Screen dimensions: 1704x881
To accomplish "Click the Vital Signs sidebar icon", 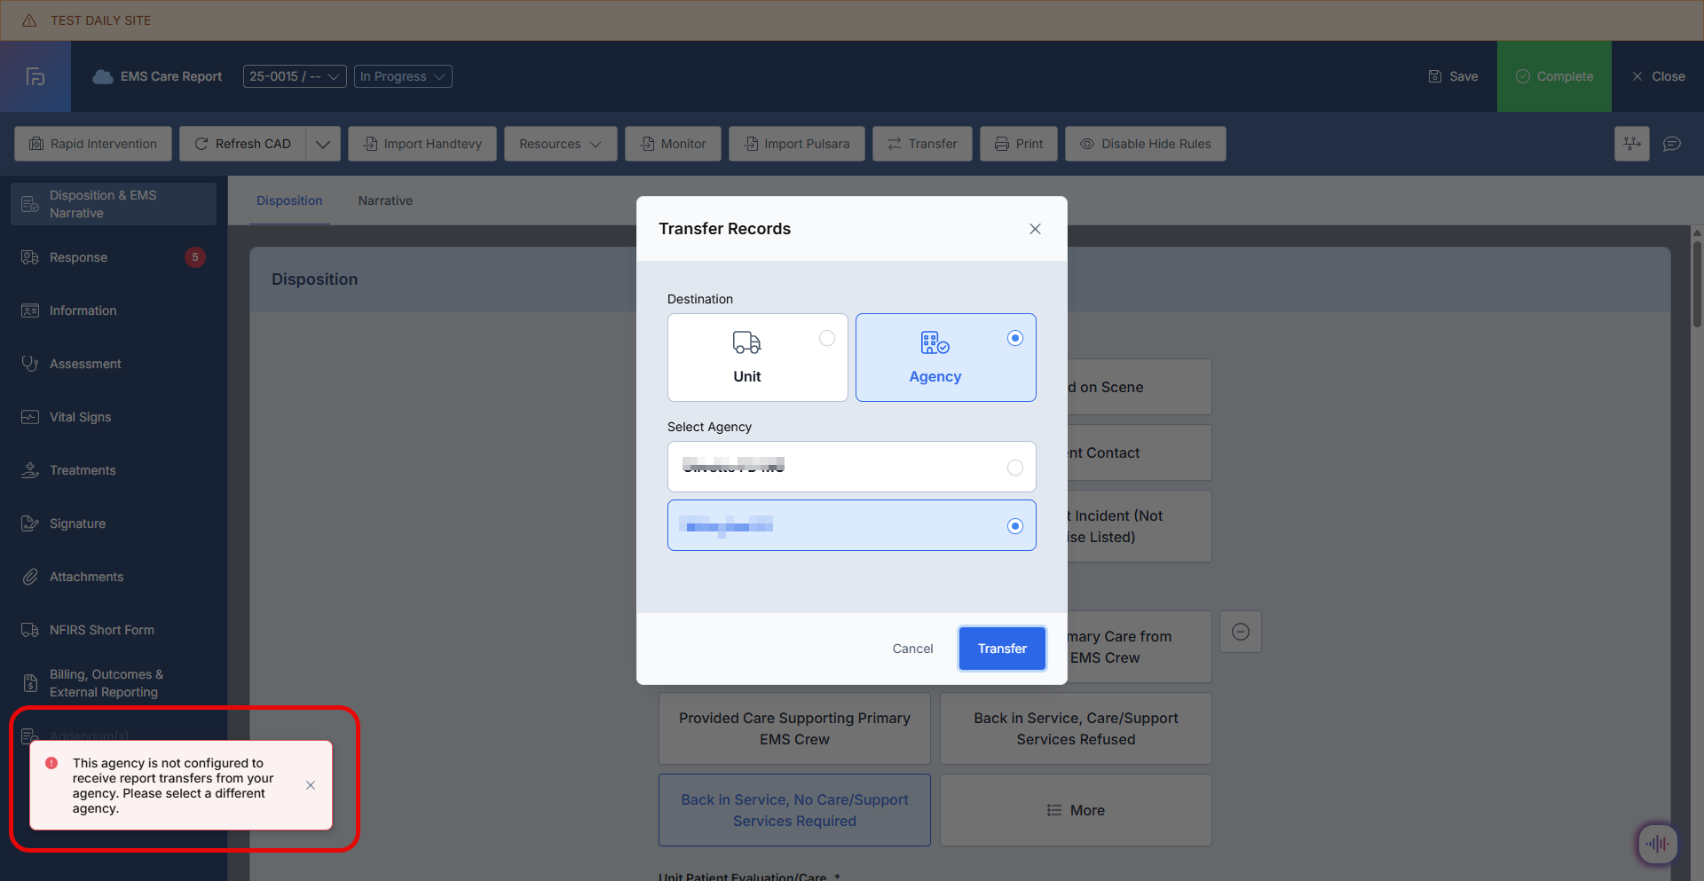I will [30, 417].
